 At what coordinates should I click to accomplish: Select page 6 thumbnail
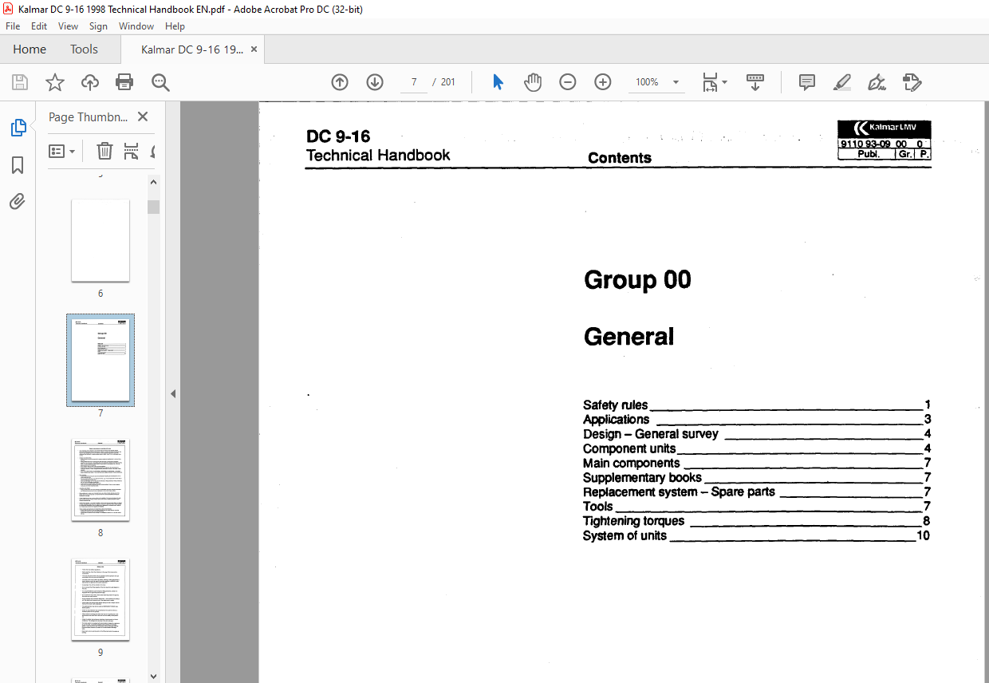point(100,240)
